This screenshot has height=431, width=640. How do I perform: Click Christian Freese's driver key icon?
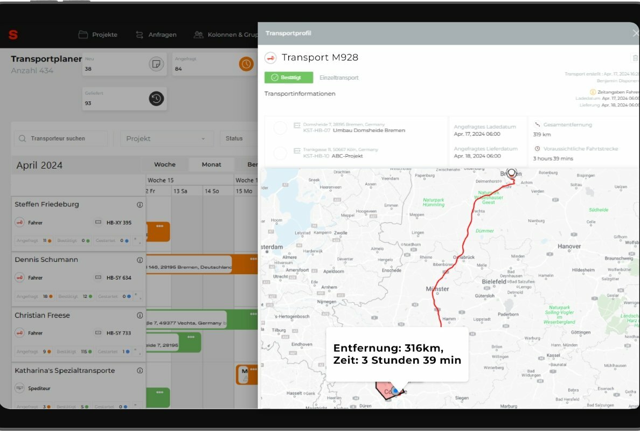(x=19, y=332)
